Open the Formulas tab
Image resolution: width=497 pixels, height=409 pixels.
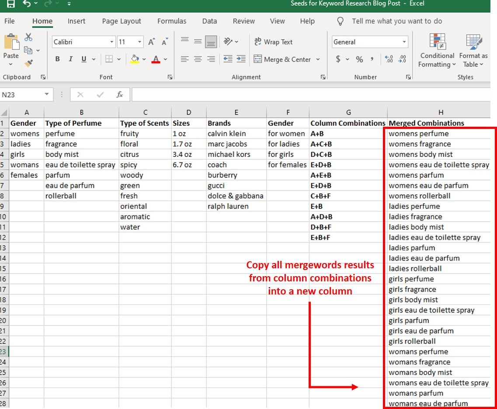(x=172, y=21)
